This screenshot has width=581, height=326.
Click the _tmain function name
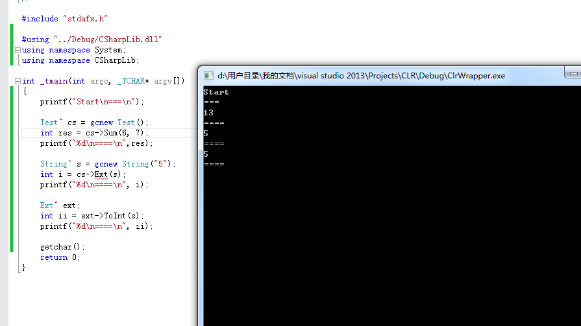[x=54, y=81]
